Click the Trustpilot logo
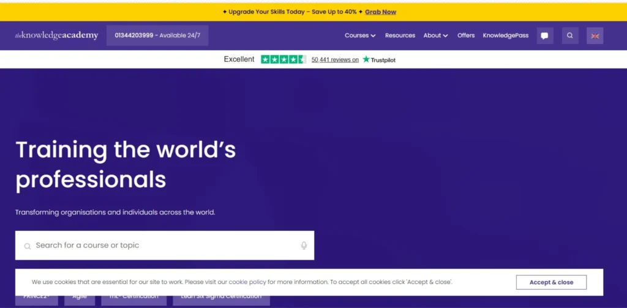Screen dimensions: 627x308 (379, 59)
